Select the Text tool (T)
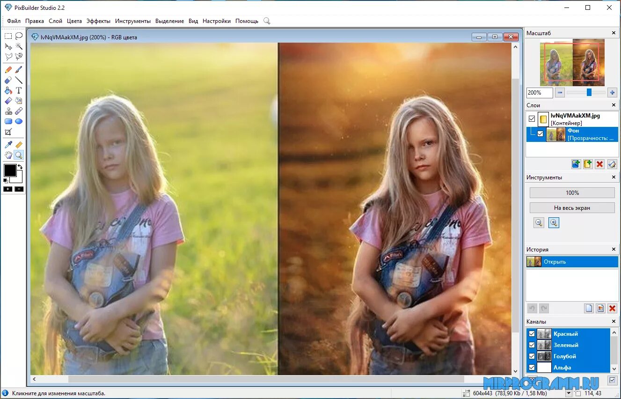This screenshot has height=399, width=621. 19,90
